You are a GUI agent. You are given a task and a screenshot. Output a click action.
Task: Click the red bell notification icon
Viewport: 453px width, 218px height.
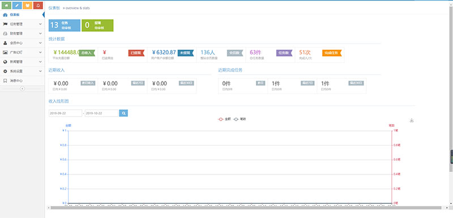pyautogui.click(x=38, y=5)
